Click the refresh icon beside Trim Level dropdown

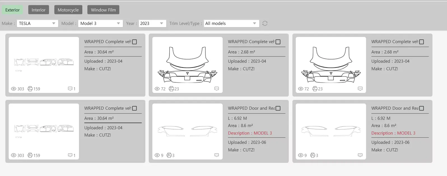[265, 24]
